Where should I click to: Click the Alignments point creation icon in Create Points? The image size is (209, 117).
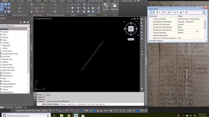163,12
